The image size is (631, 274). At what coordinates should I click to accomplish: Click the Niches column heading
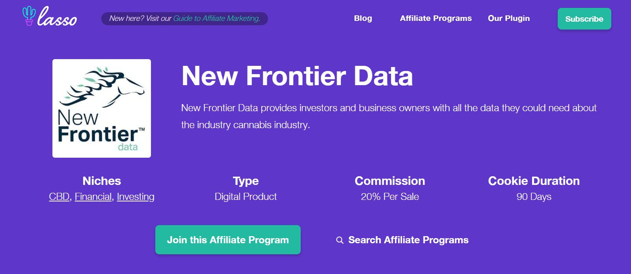(x=102, y=181)
